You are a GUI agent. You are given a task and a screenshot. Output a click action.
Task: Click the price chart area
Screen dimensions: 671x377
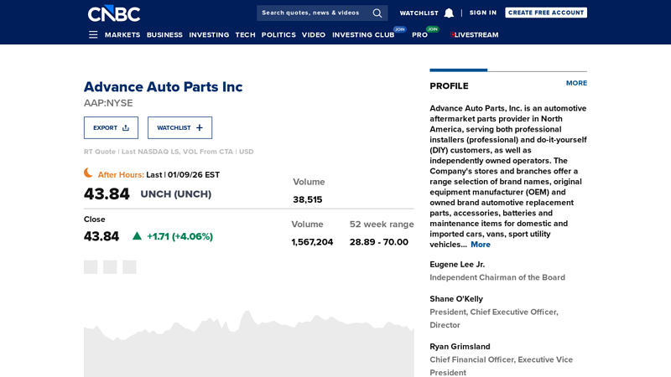click(248, 343)
